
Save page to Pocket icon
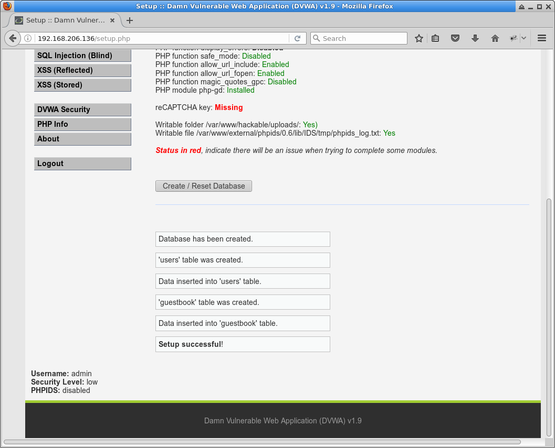tap(455, 38)
